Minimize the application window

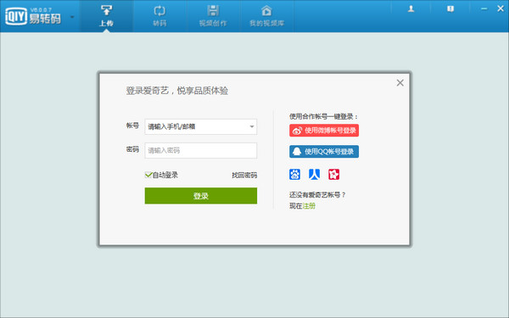pos(484,8)
